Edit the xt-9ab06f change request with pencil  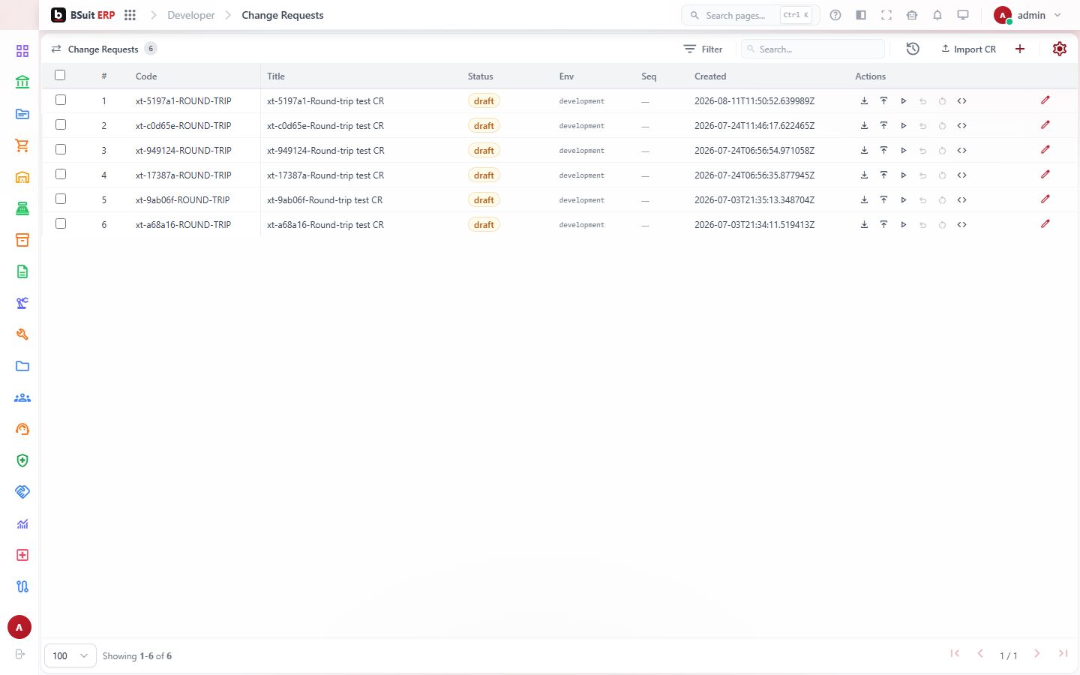tap(1045, 199)
